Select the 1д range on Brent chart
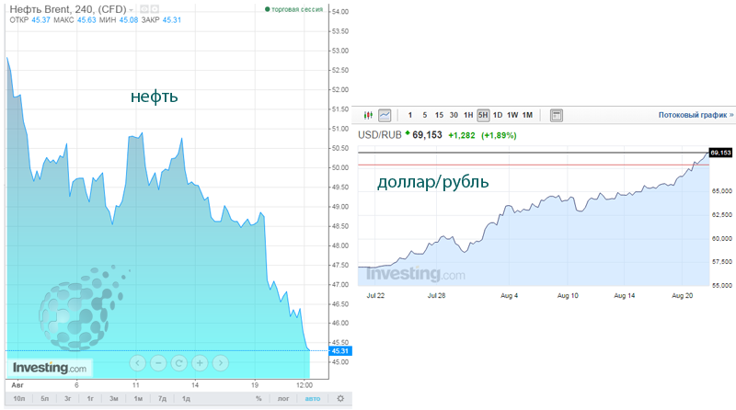This screenshot has width=736, height=410. [186, 399]
